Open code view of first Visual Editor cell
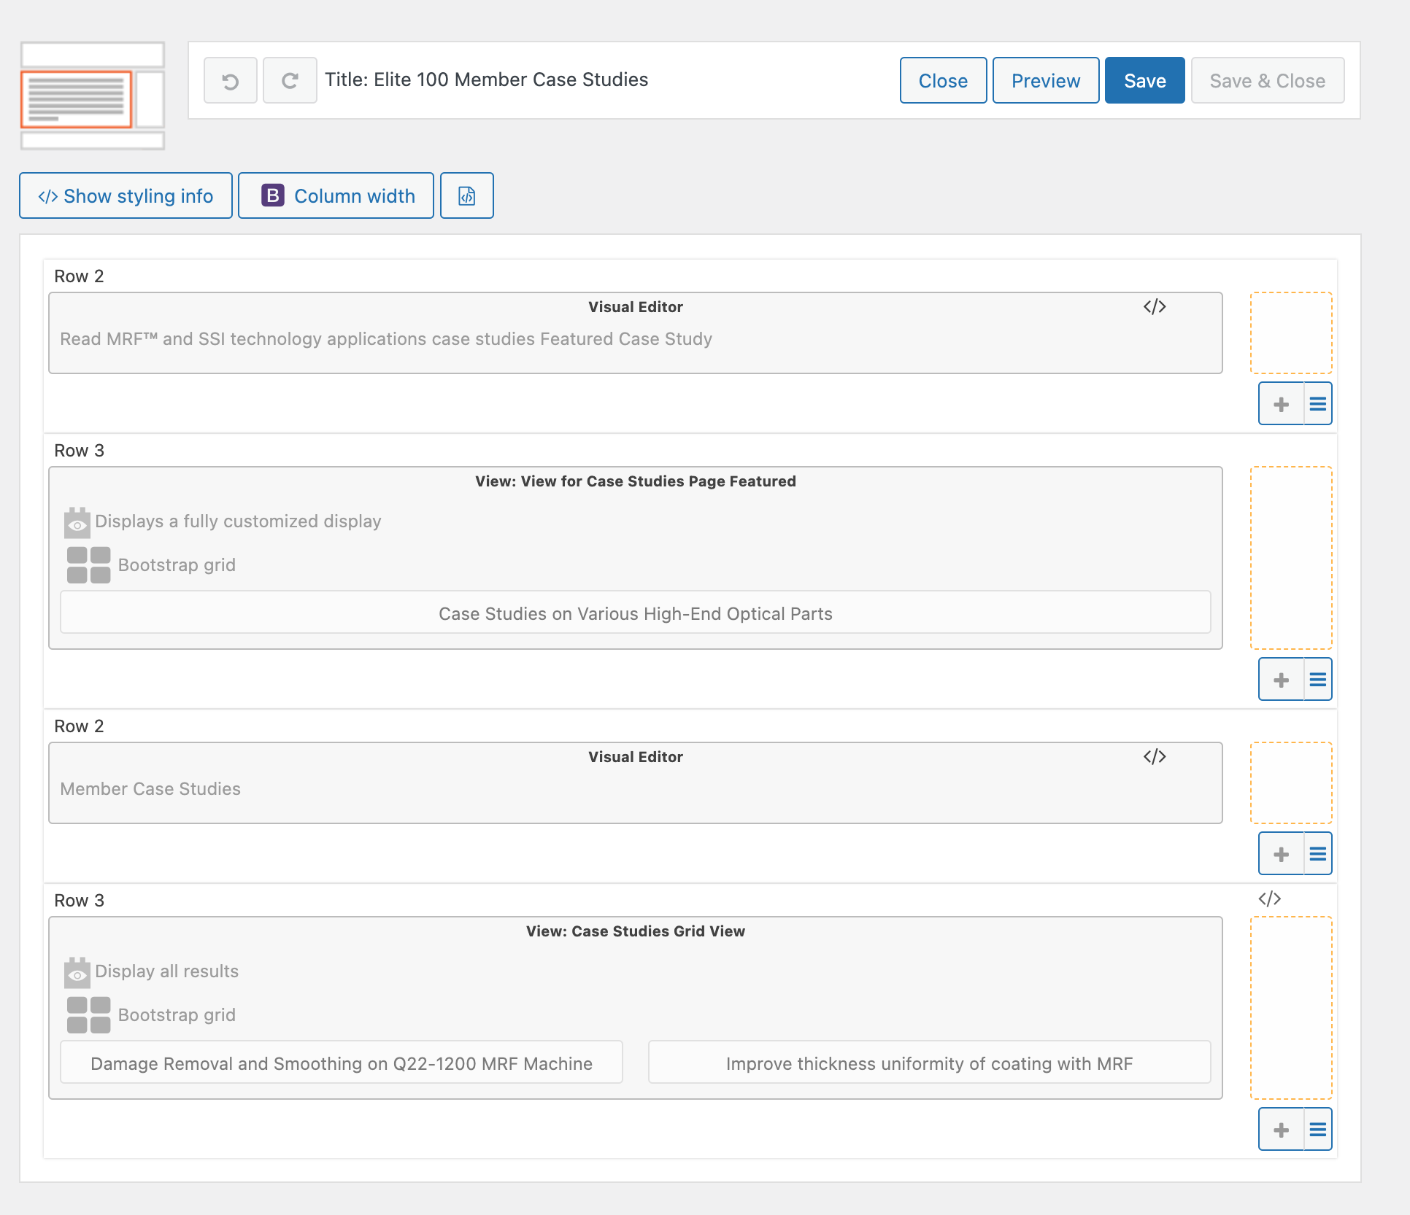This screenshot has height=1215, width=1410. (x=1155, y=307)
